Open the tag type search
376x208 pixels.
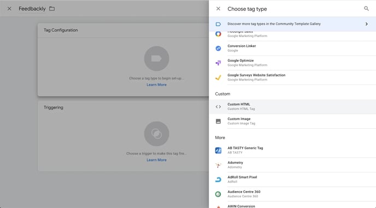coord(366,9)
